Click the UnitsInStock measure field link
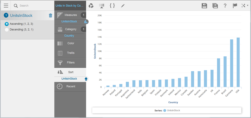 [x=69, y=21]
